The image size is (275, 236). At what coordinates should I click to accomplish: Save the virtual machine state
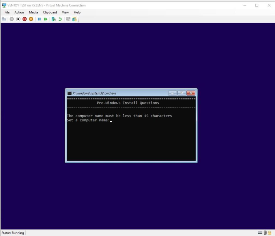[x=31, y=19]
